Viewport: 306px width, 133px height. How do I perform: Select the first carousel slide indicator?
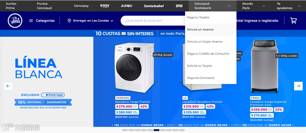tap(125, 130)
